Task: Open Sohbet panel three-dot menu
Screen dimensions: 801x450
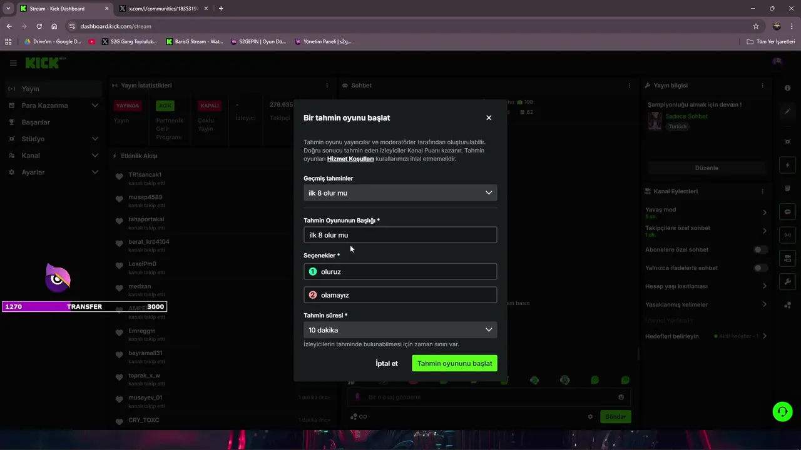Action: pos(630,85)
